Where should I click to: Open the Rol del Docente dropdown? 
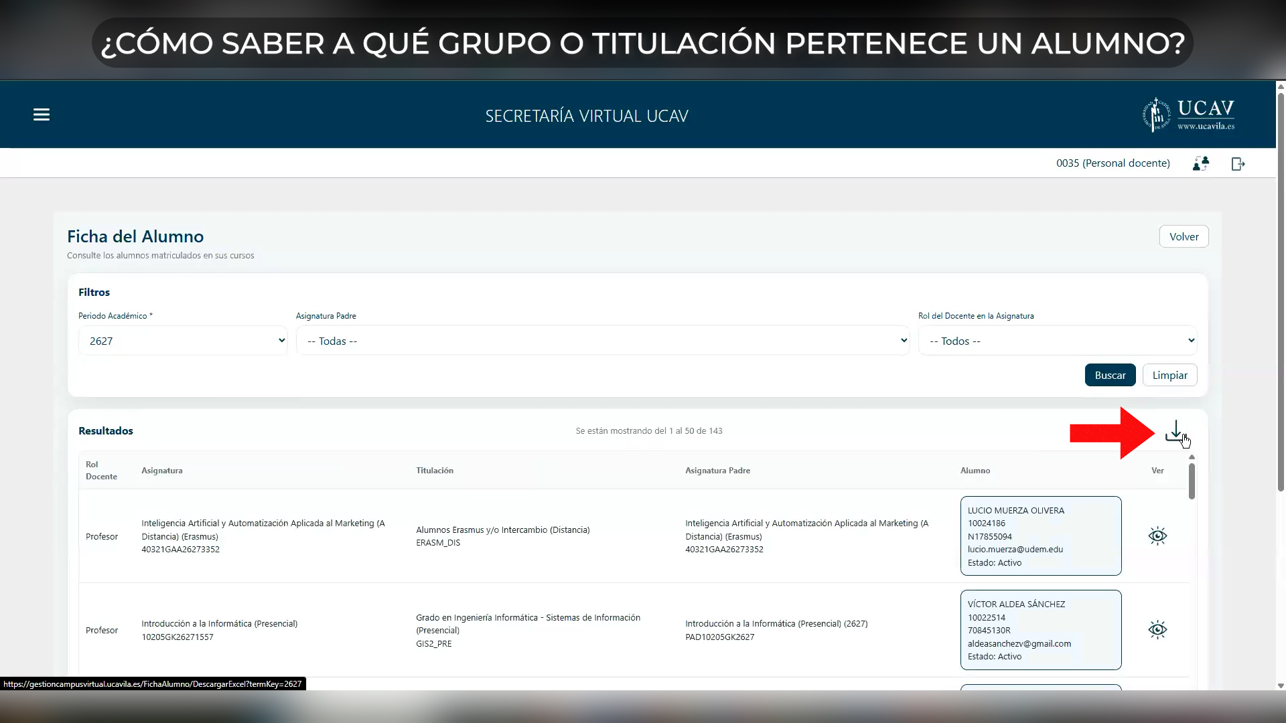(x=1058, y=341)
